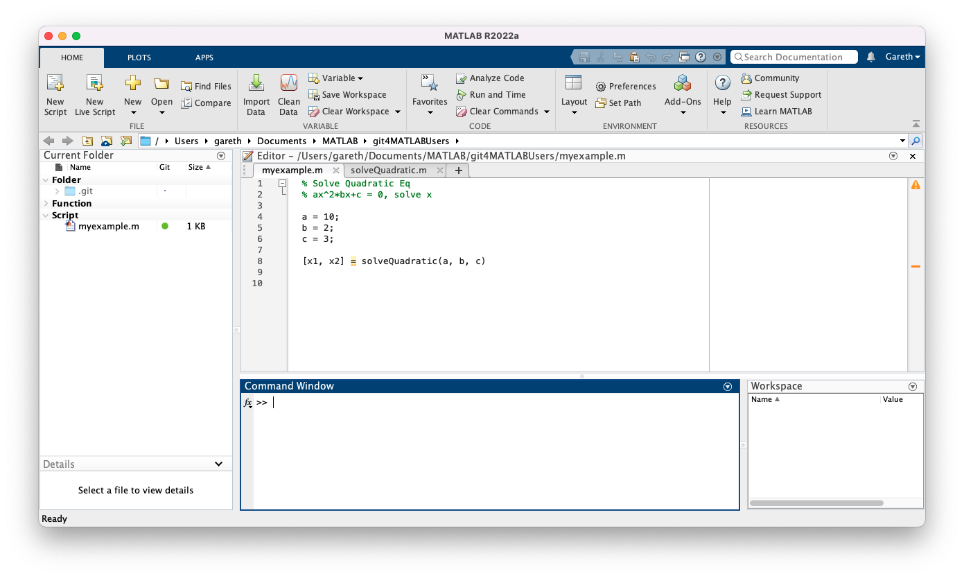964x578 pixels.
Task: Switch to solveQuadratic.m editor tab
Action: 389,170
